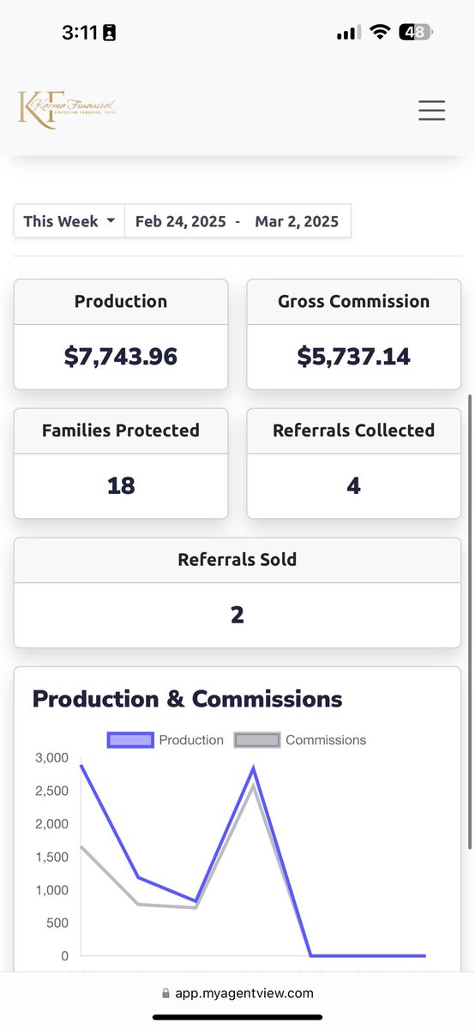Tap the app.myagentview.com address bar
The image size is (475, 1029).
(x=237, y=994)
